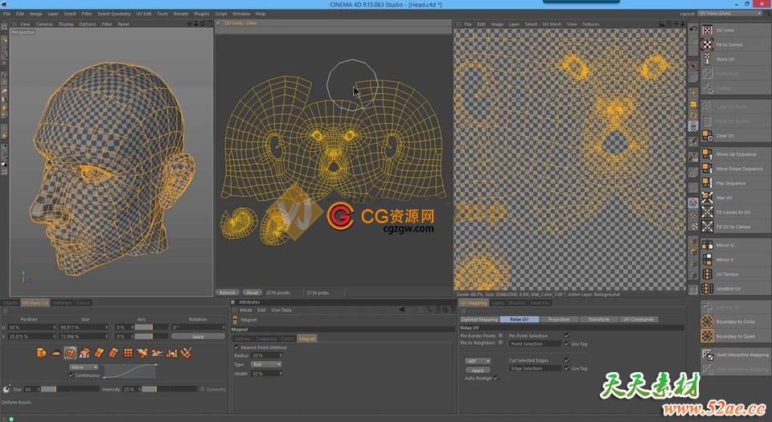The width and height of the screenshot is (772, 422).
Task: Click the Unstitch UV icon
Action: tap(708, 289)
